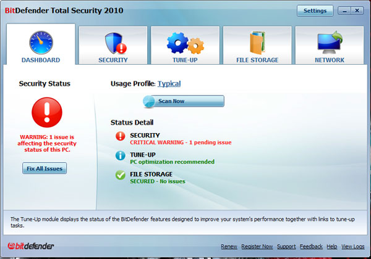Click the TUNE-UP status detail heading
The image size is (371, 259).
[x=143, y=155]
